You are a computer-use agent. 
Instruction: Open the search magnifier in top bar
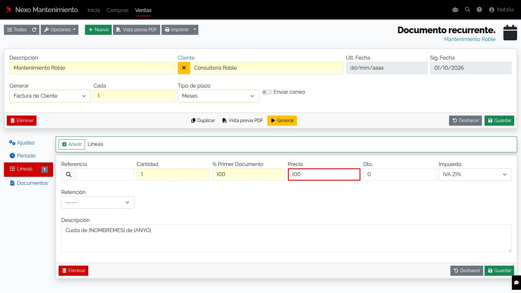[x=468, y=10]
